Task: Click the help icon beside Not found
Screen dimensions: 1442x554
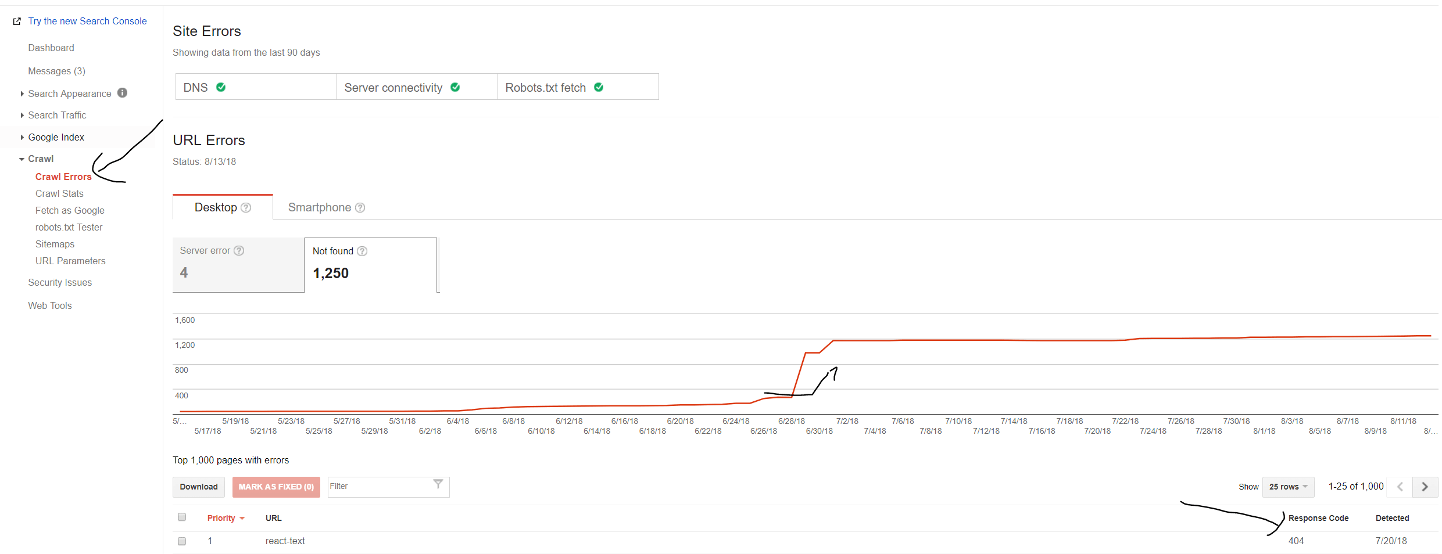Action: [362, 251]
